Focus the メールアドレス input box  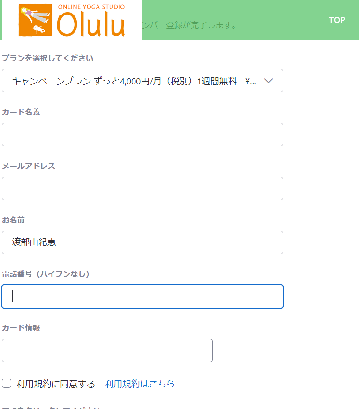pyautogui.click(x=142, y=189)
